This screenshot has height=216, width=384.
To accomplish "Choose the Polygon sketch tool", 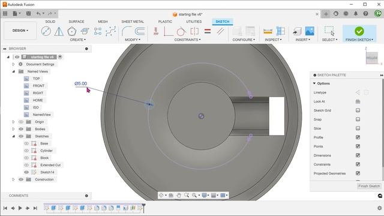I will click(72, 31).
